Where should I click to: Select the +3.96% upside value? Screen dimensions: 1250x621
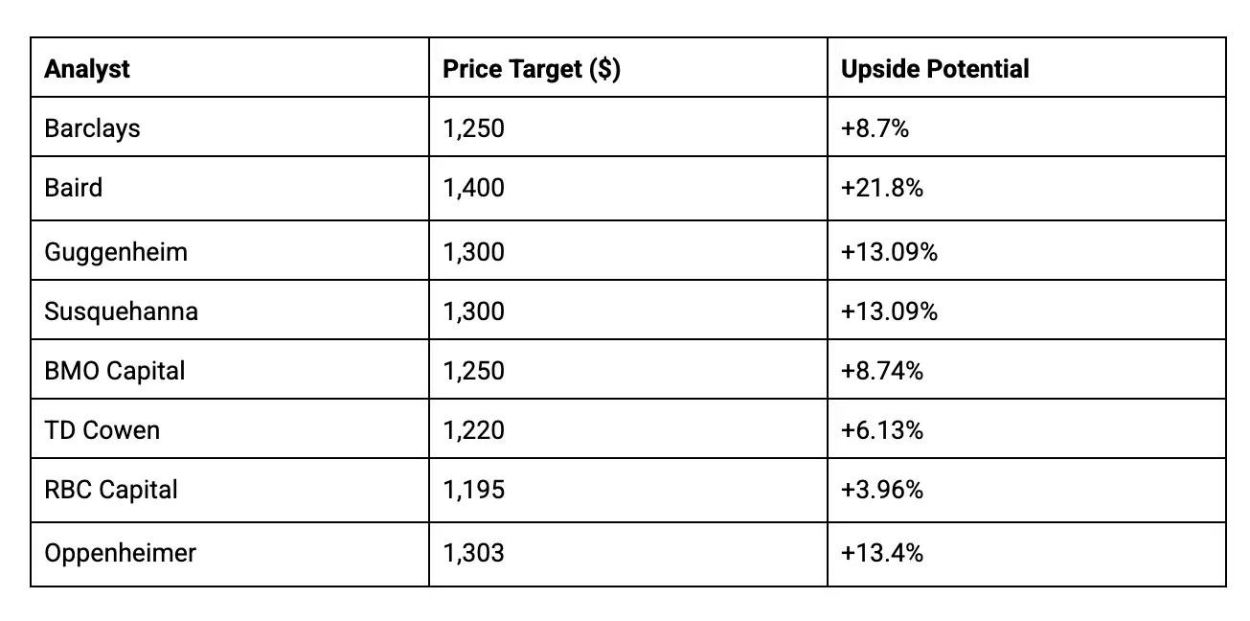(x=882, y=489)
